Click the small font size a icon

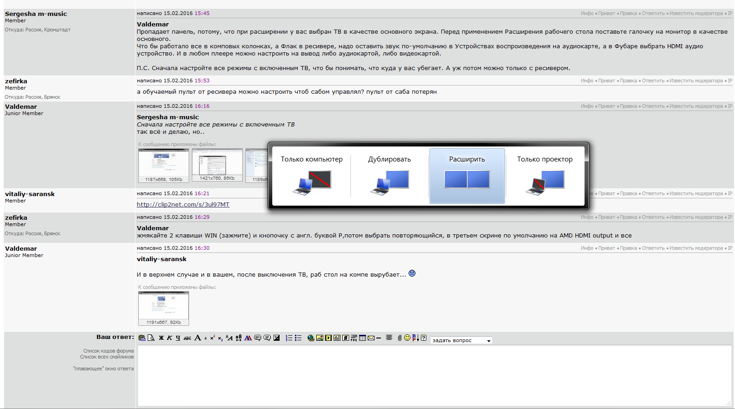click(205, 338)
